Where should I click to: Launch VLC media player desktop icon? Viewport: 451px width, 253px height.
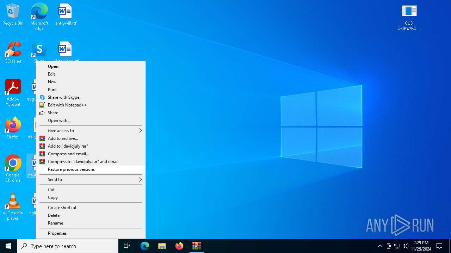tap(13, 207)
